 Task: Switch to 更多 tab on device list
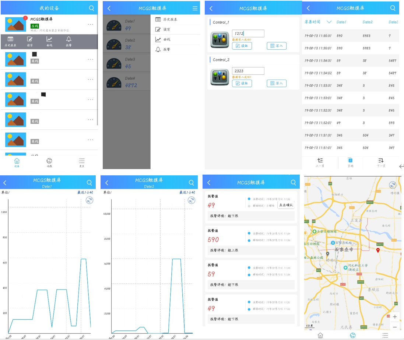82,163
